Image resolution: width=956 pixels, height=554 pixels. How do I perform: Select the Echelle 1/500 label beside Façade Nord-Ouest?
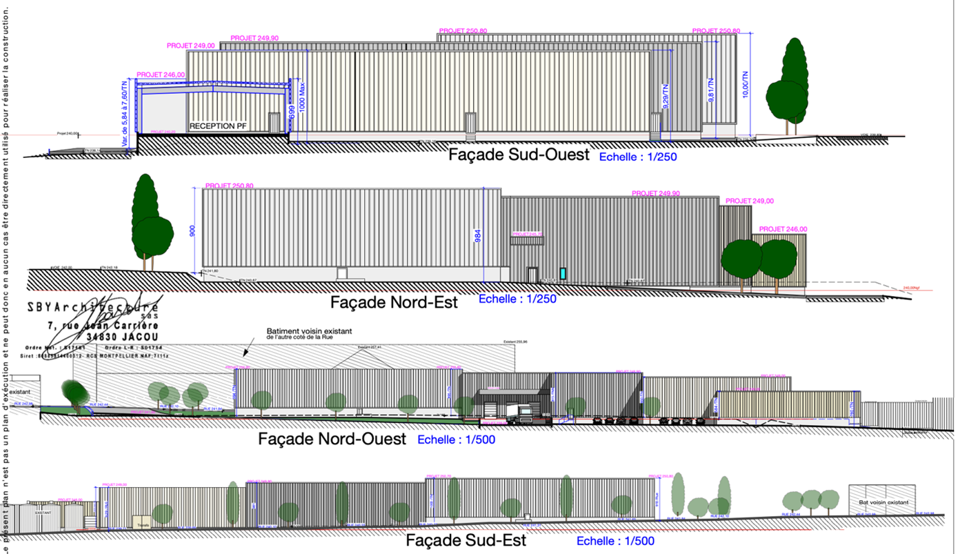click(x=456, y=439)
